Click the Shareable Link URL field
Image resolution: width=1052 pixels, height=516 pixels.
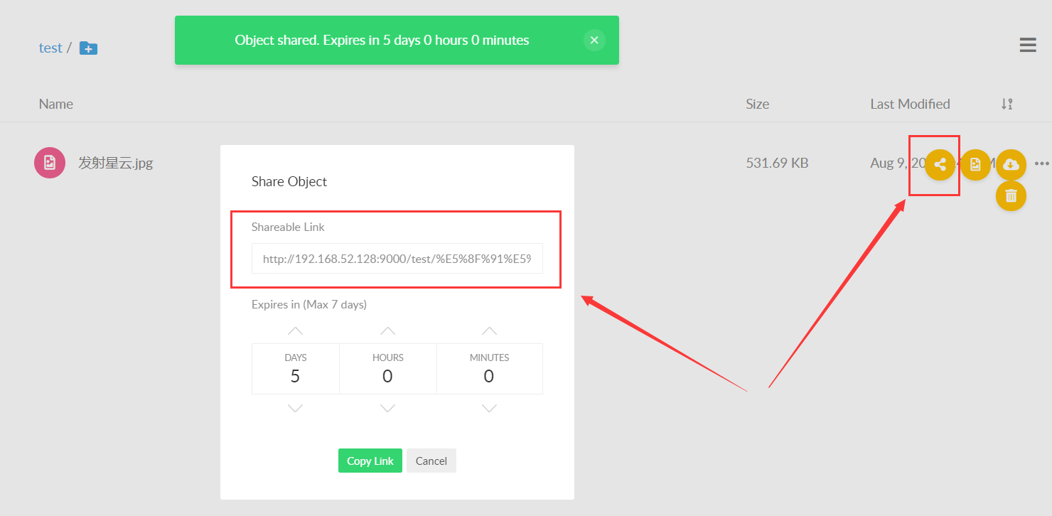[x=397, y=259]
